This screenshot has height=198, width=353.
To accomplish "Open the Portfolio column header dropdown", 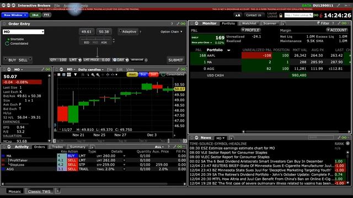I will [x=229, y=50].
